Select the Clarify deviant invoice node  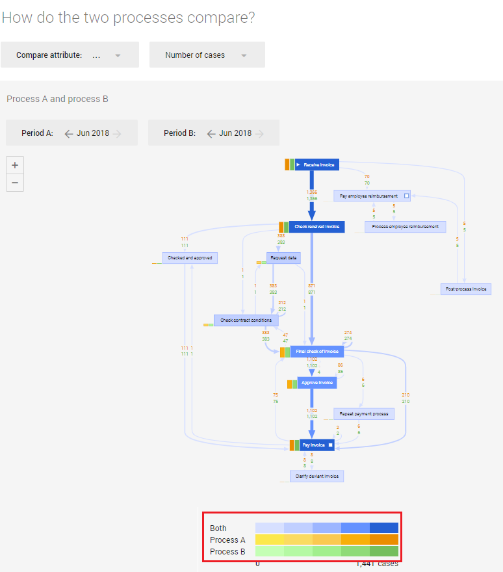click(x=316, y=476)
